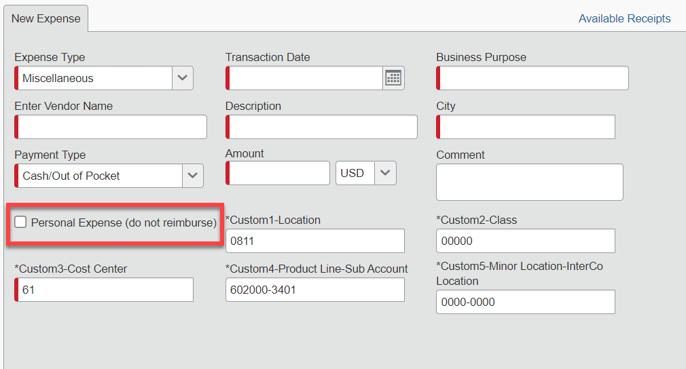This screenshot has height=369, width=686.
Task: Click the Product Line-Sub Account field
Action: [x=314, y=290]
